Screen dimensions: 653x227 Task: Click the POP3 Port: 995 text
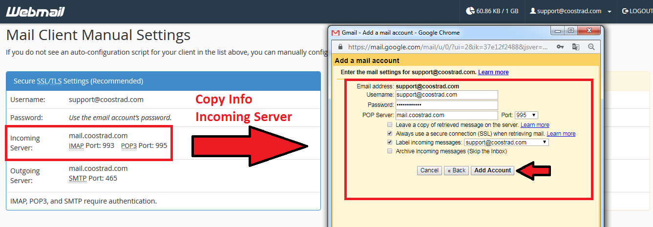coord(144,146)
